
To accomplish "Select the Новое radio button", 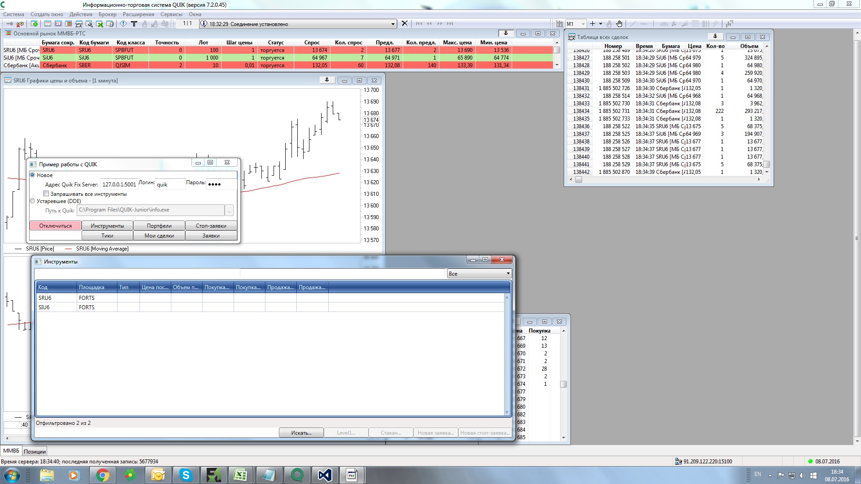I will coord(33,175).
